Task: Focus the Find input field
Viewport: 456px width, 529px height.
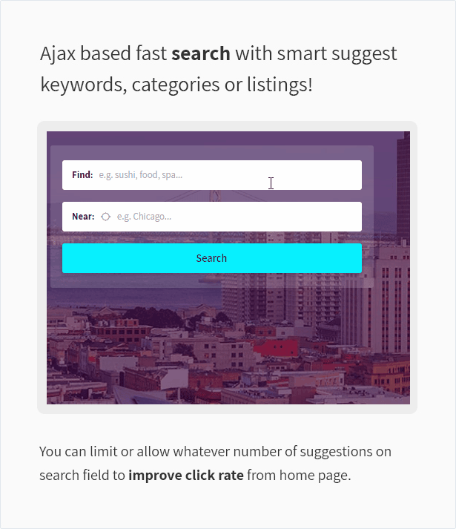Action: [212, 175]
